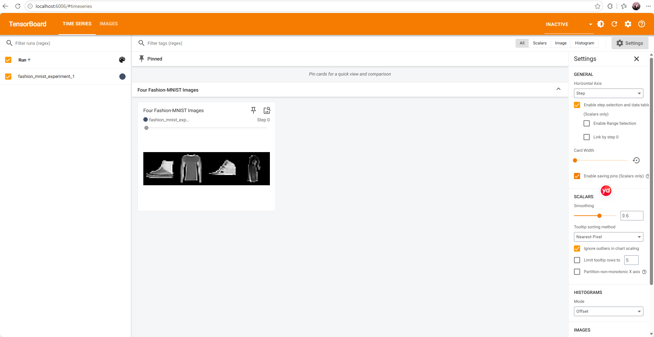654x337 pixels.
Task: View site information icon in address bar
Action: 30,6
